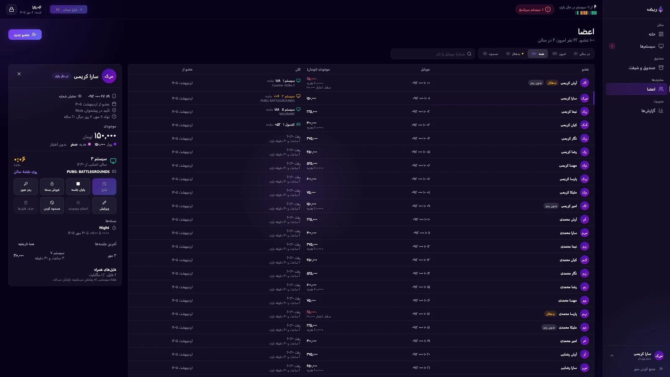Select the همه filter tab
This screenshot has width=670, height=377.
point(538,54)
